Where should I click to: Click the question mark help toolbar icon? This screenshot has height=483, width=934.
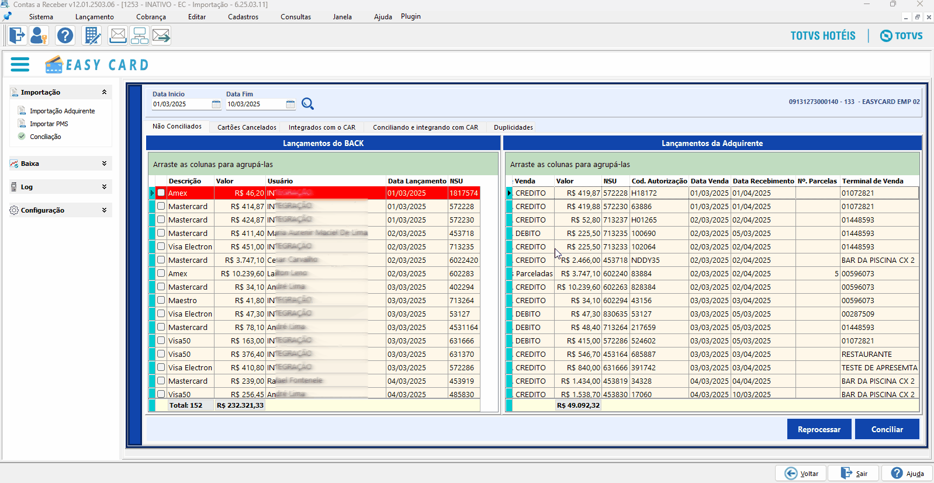(65, 36)
